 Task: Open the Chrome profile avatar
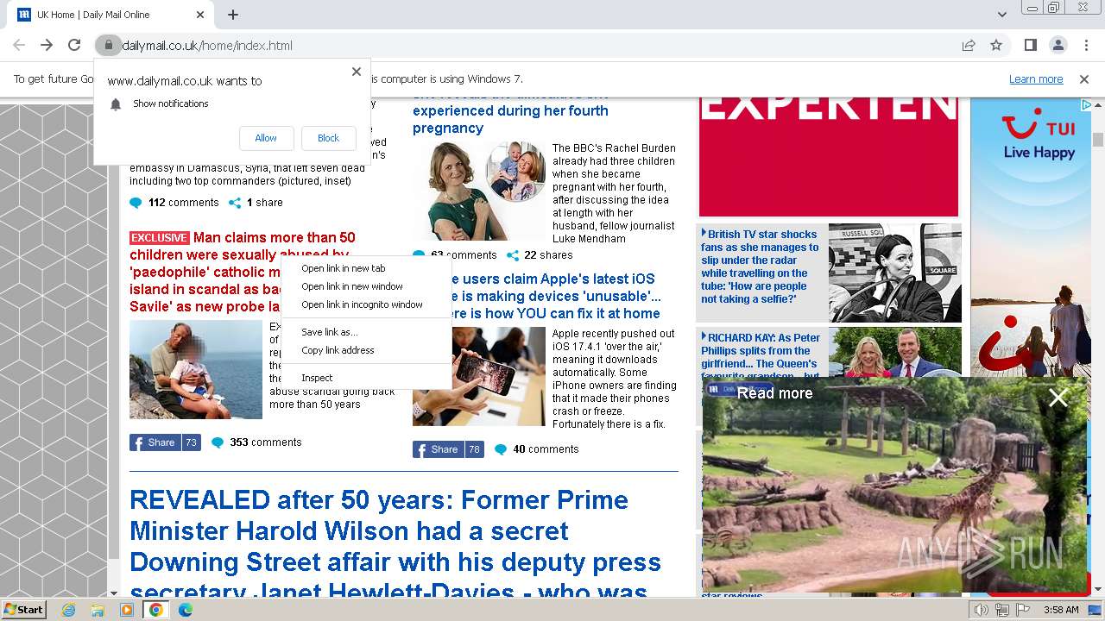[x=1058, y=46]
